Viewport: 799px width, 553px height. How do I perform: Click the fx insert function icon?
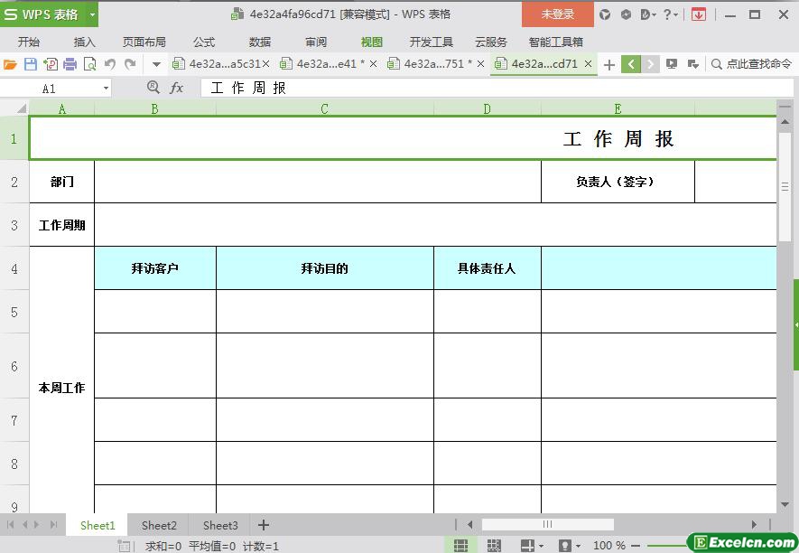(x=177, y=88)
